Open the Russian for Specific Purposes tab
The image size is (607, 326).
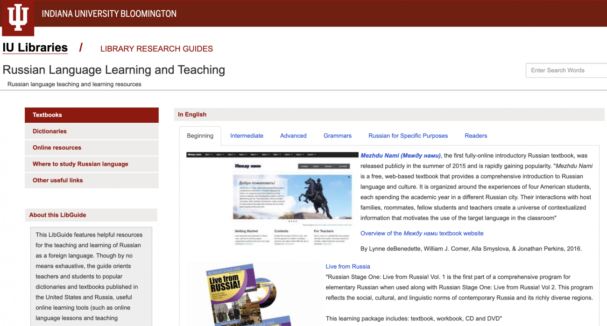[408, 136]
